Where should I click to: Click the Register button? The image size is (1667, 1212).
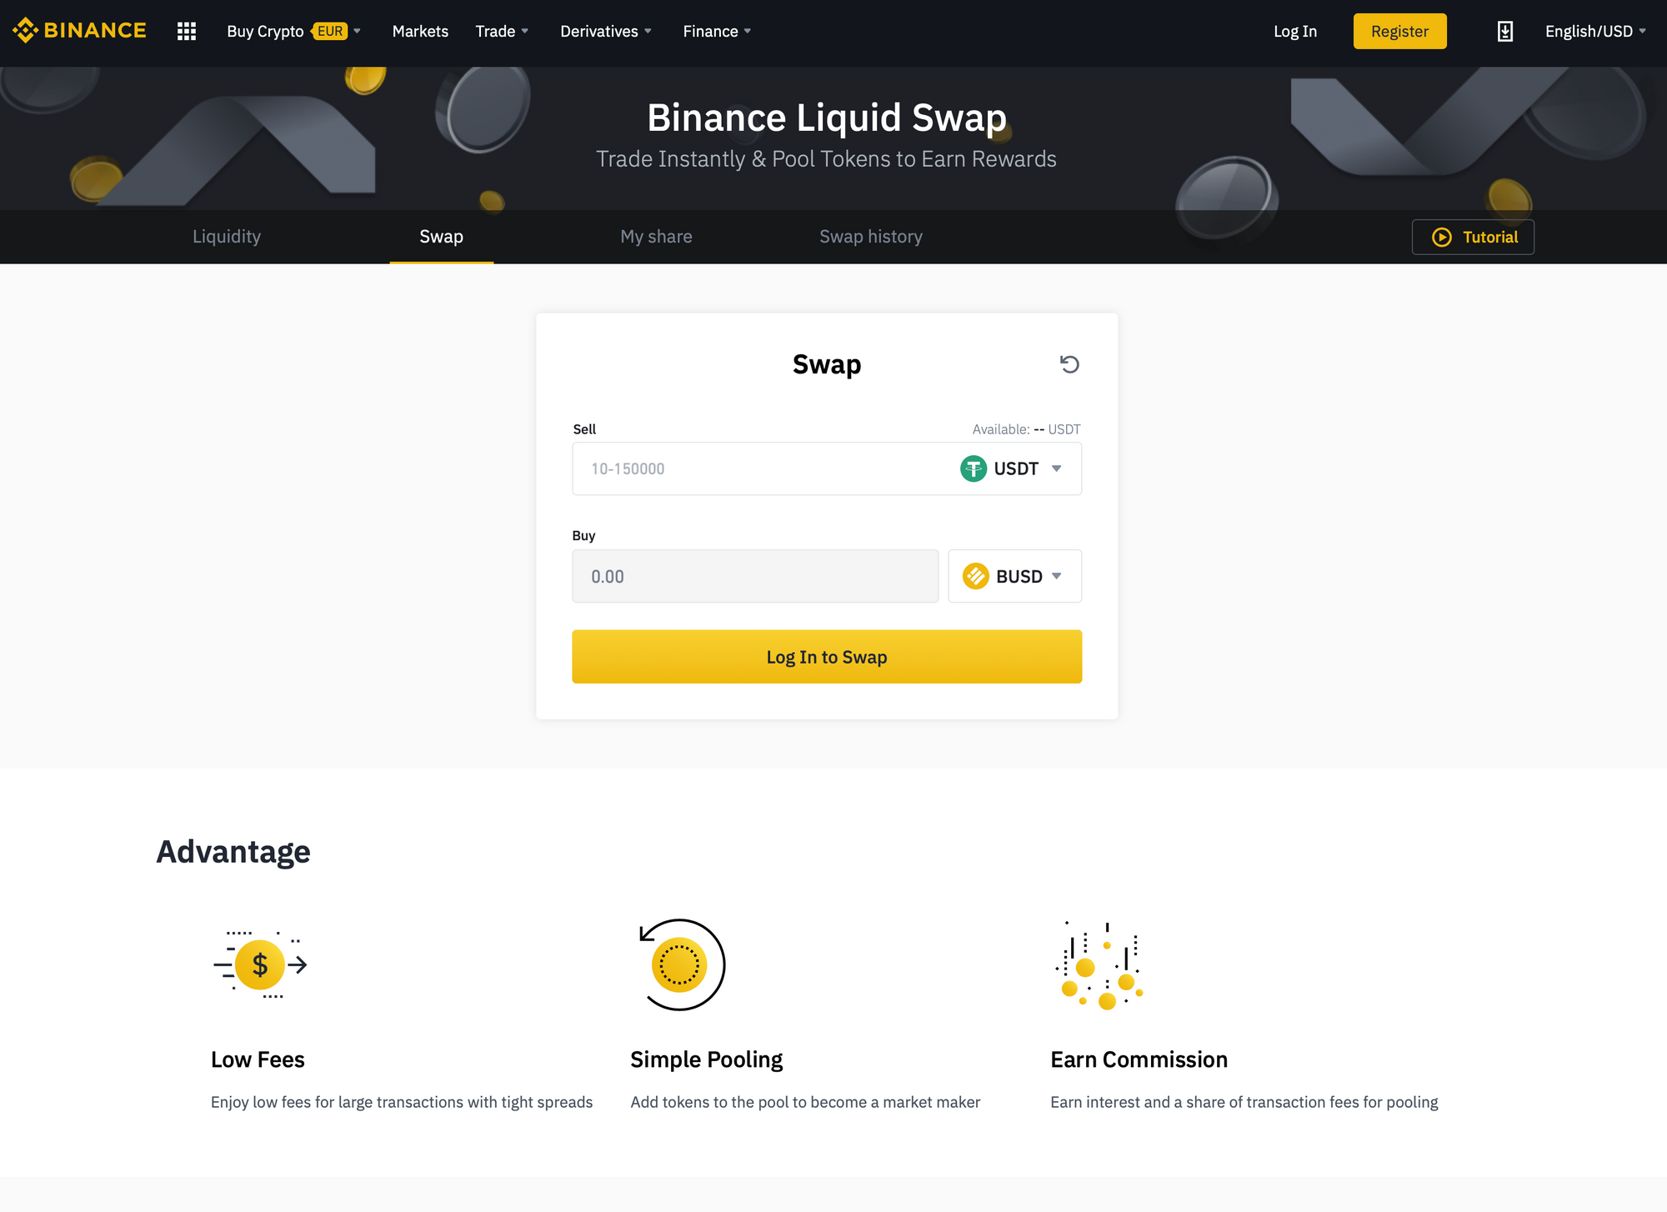(x=1399, y=31)
